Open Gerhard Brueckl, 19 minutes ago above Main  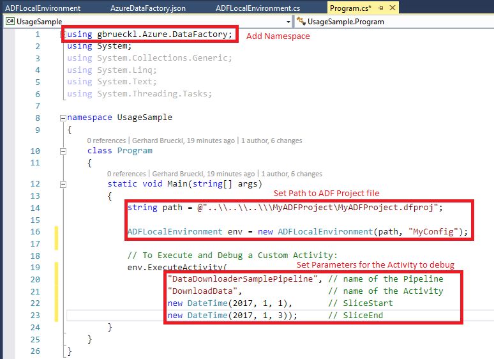coord(204,174)
